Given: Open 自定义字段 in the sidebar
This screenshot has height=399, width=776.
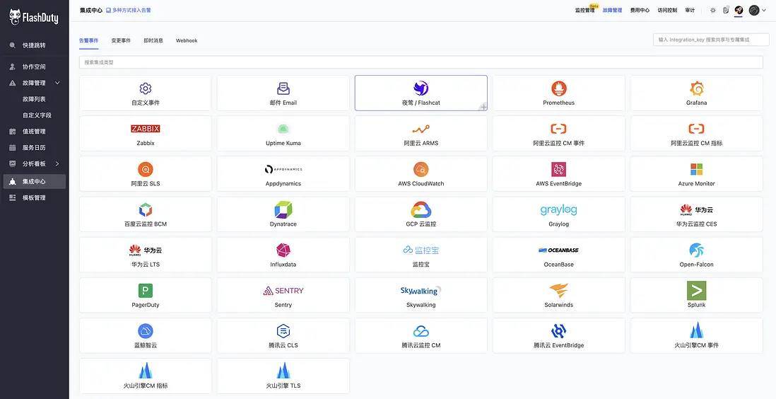Looking at the screenshot, I should pos(37,115).
